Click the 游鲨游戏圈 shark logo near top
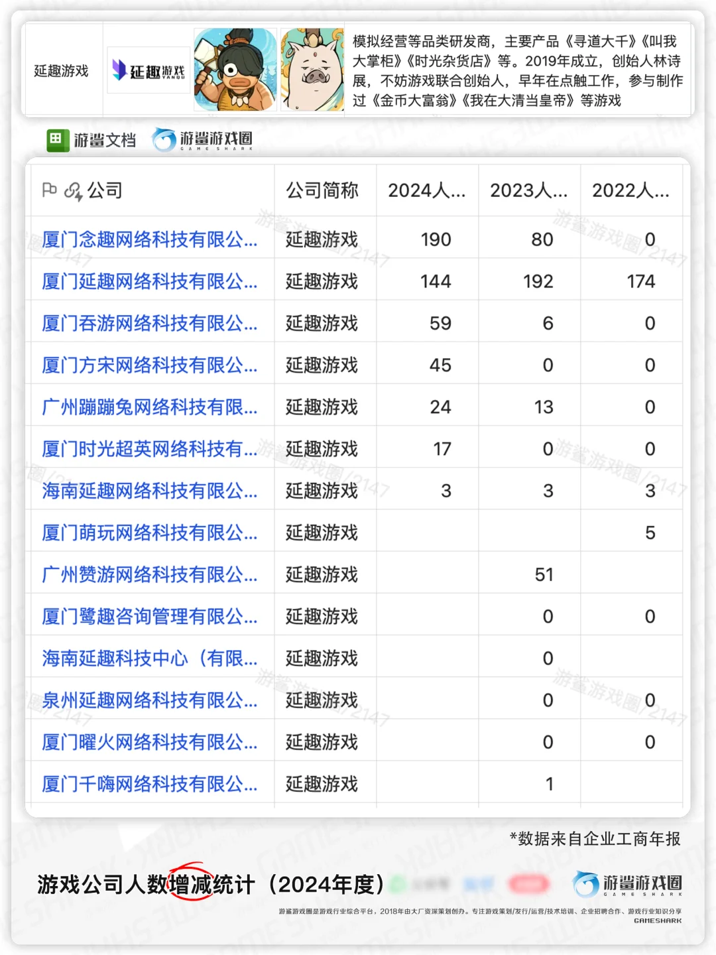This screenshot has width=716, height=955. pos(202,139)
